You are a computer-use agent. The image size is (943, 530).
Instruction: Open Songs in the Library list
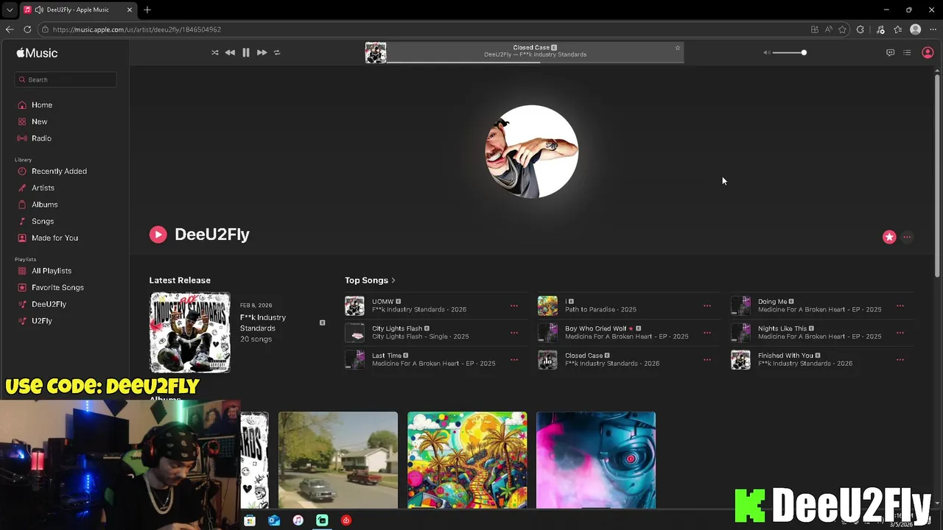pyautogui.click(x=43, y=222)
